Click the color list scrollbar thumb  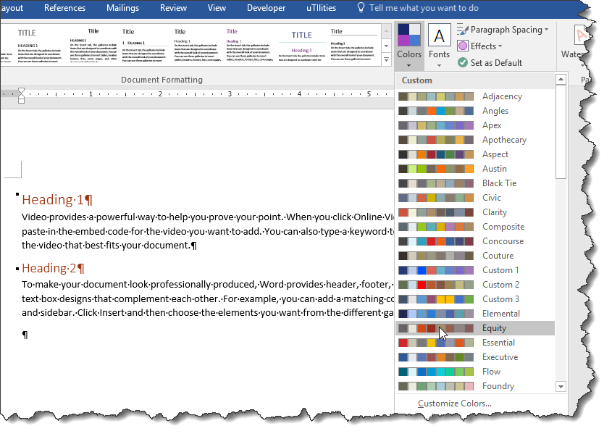561,132
